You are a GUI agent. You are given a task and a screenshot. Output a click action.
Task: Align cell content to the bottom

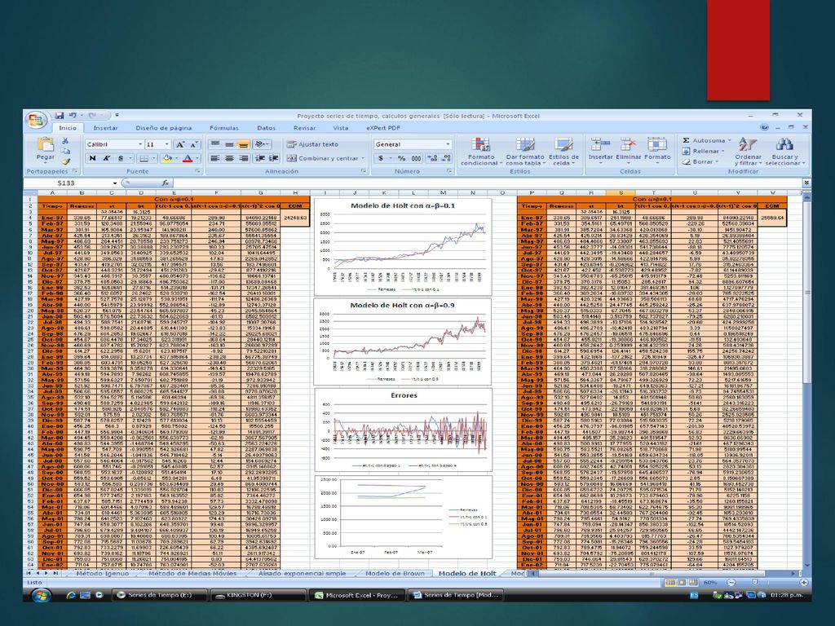pyautogui.click(x=243, y=144)
